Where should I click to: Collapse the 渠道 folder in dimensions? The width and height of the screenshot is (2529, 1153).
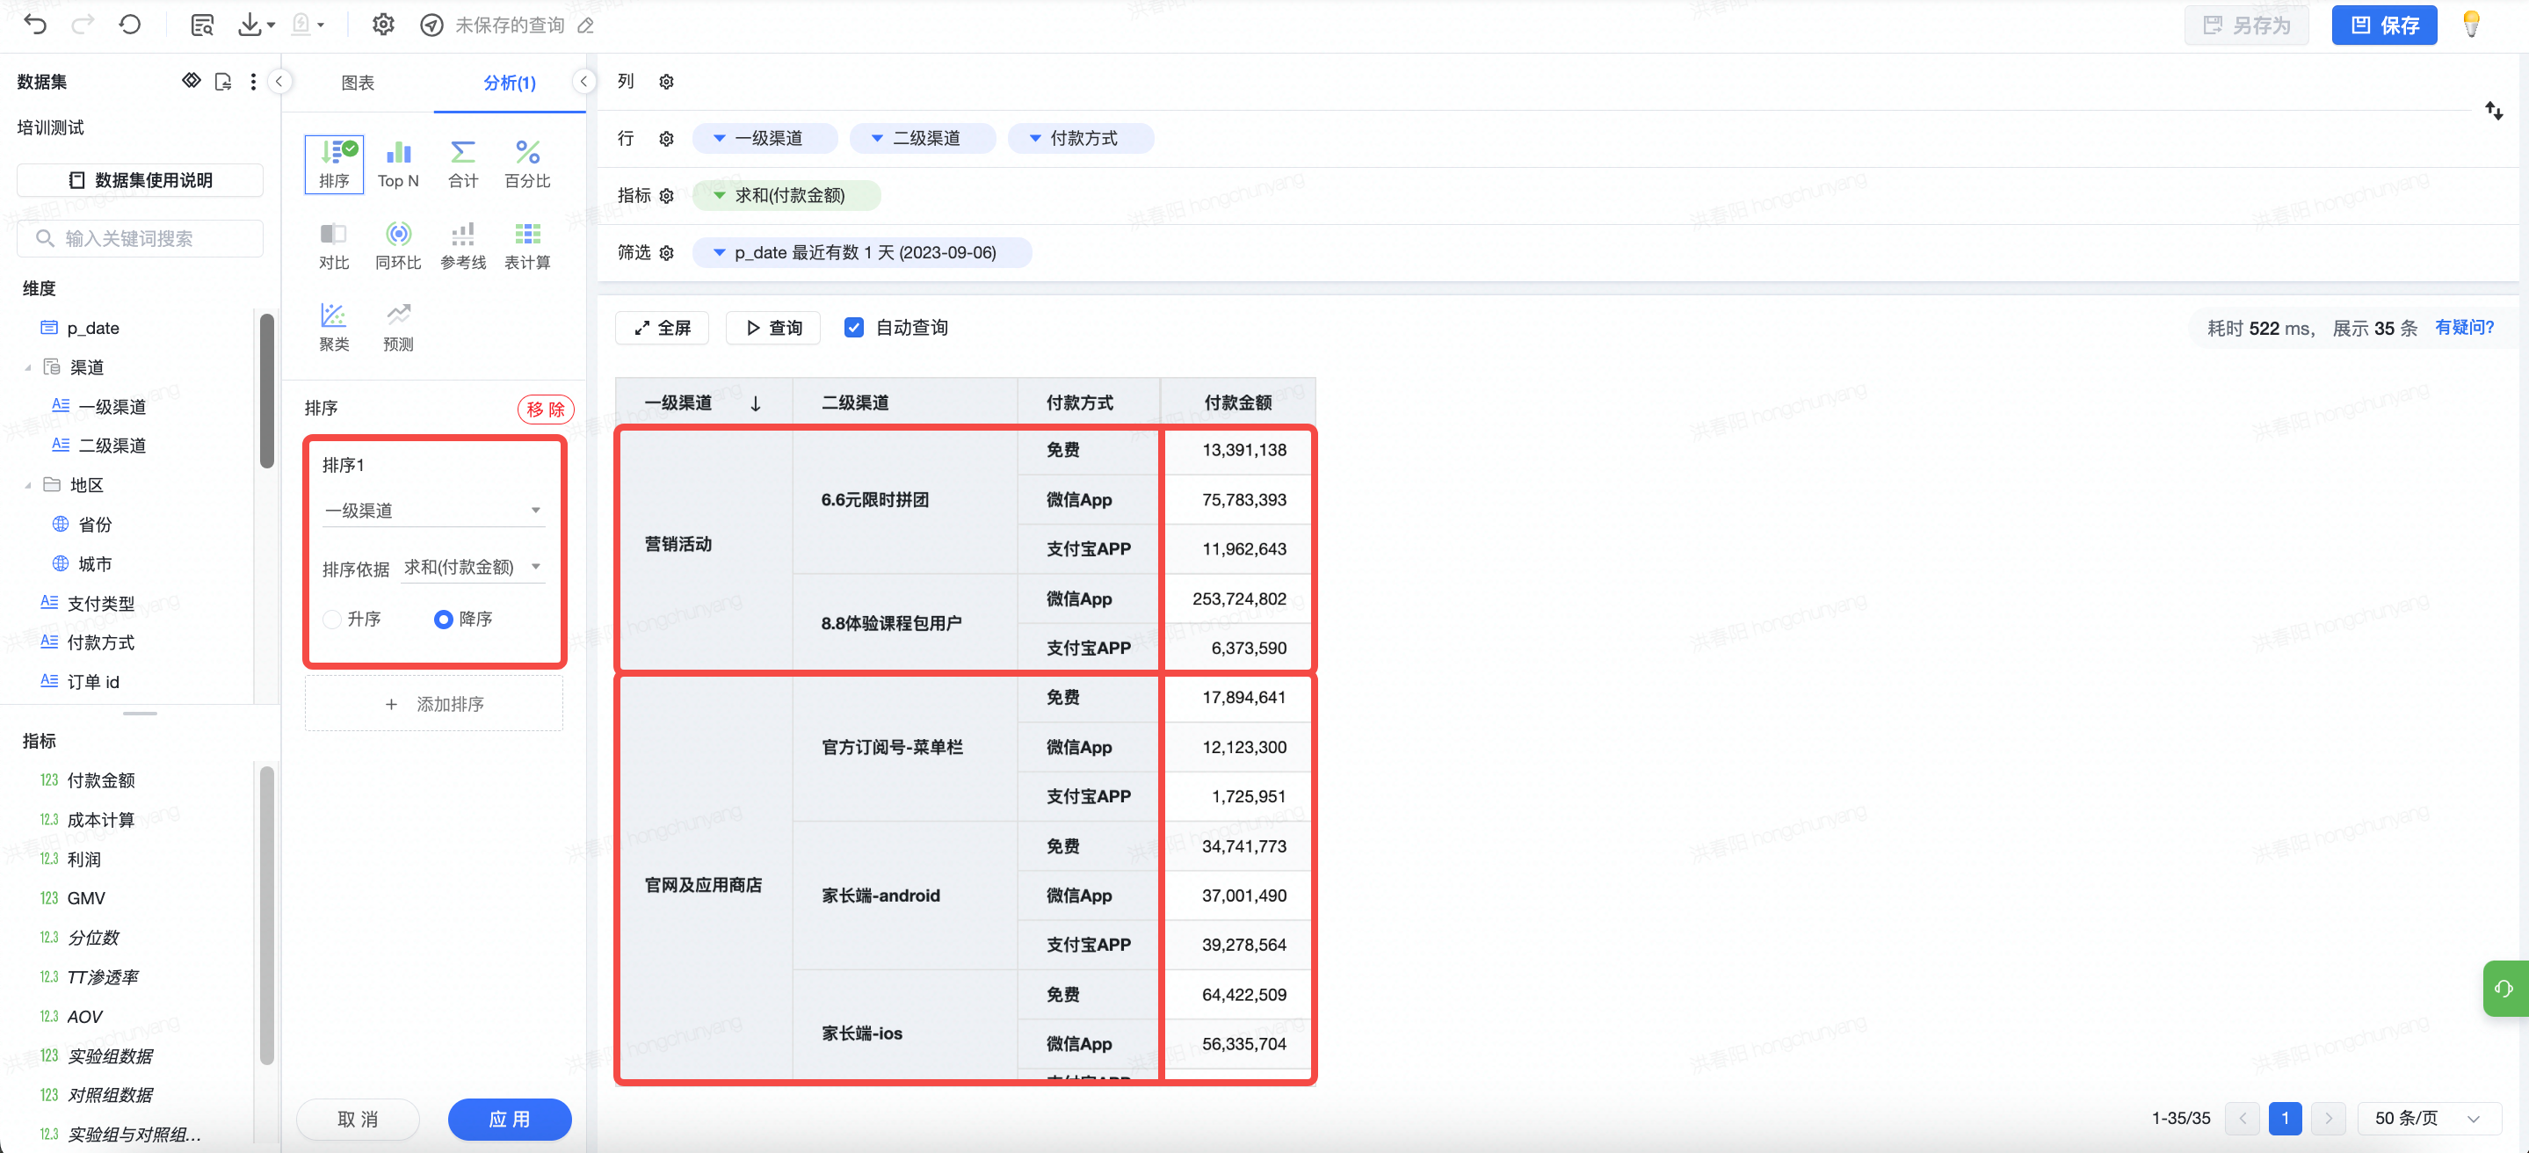pos(27,367)
